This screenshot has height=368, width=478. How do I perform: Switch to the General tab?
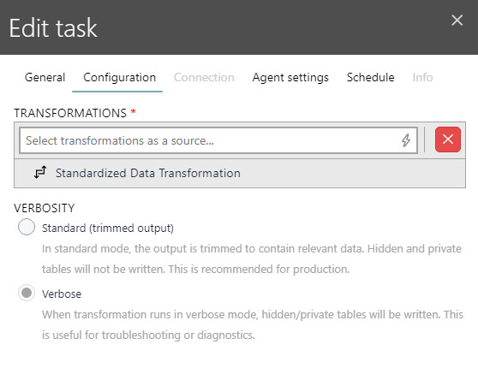[x=45, y=77]
